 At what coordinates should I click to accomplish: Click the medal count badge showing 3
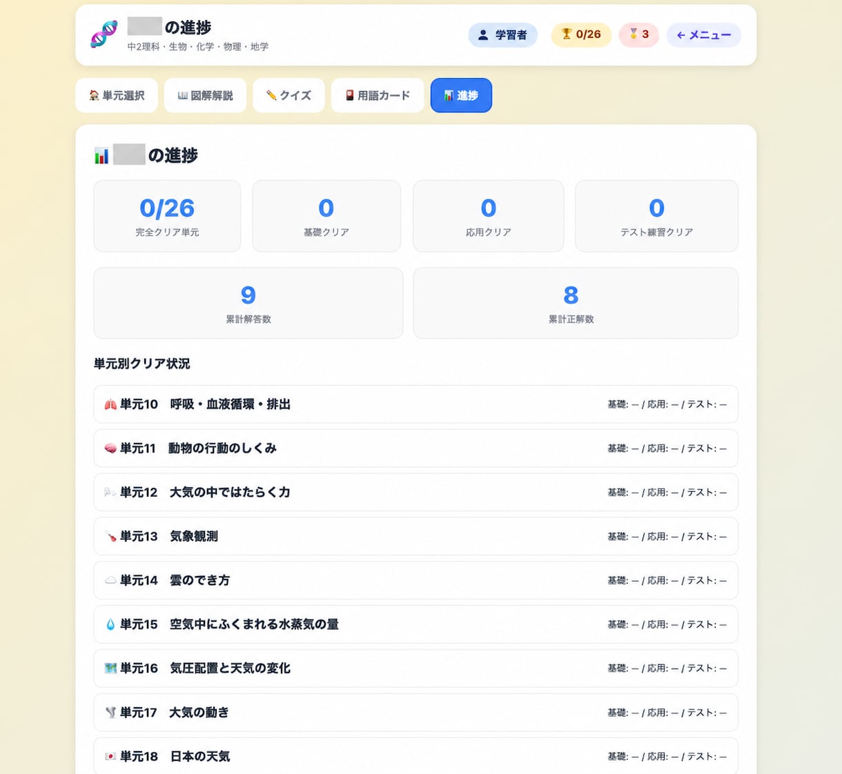point(638,35)
